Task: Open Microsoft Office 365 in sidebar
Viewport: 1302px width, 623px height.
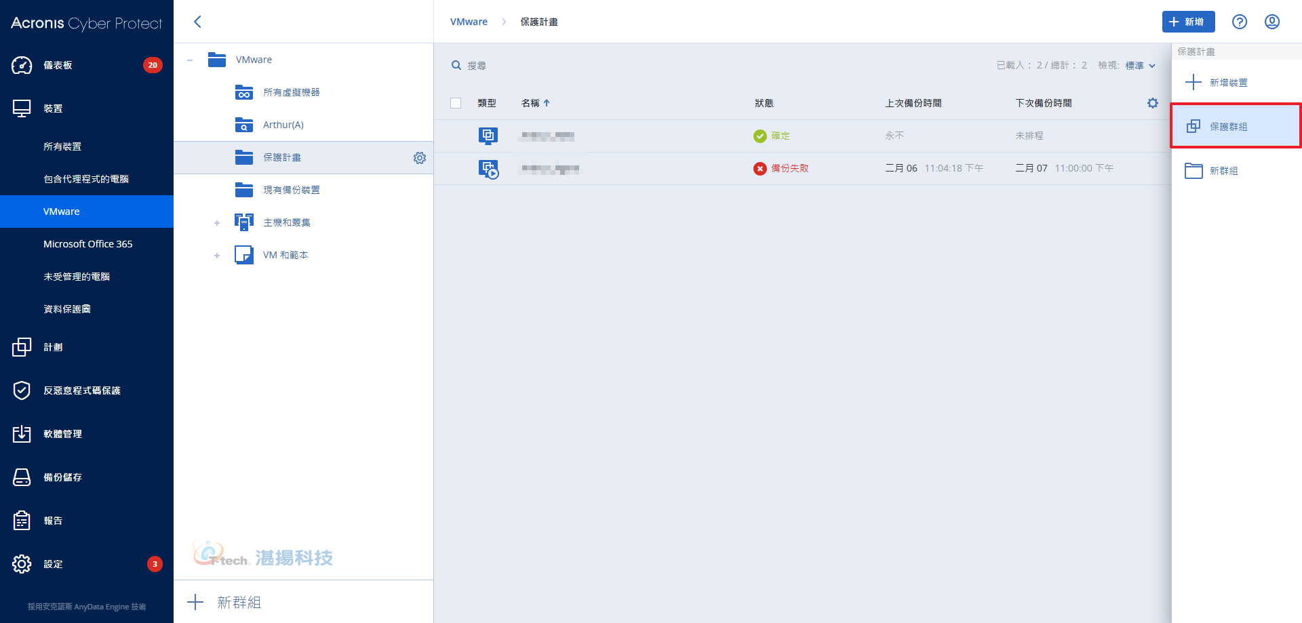Action: point(87,244)
